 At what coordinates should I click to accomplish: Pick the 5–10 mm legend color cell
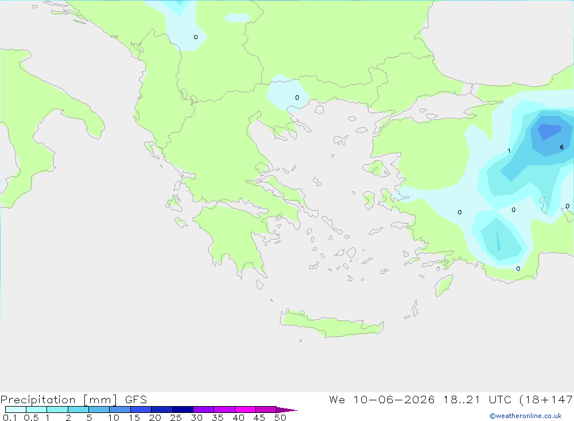(x=99, y=410)
